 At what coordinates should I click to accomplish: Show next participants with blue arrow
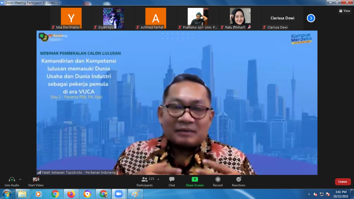click(311, 18)
